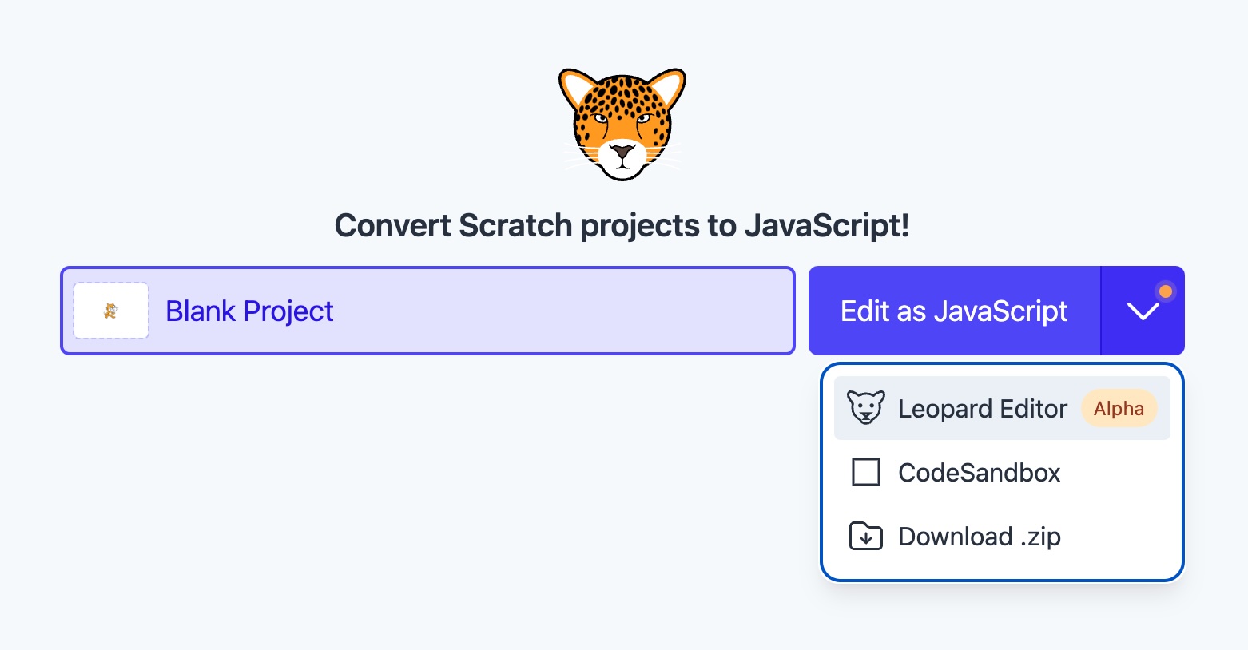Pick the "Download .zip" menu label

[x=979, y=537]
